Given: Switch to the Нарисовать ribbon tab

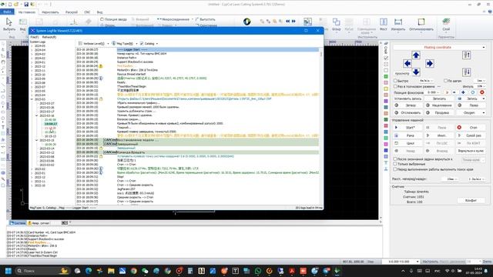Looking at the screenshot, I should [x=50, y=12].
